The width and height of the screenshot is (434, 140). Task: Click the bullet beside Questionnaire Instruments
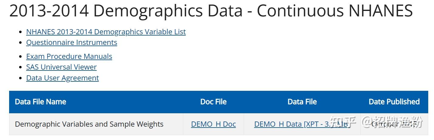pos(21,43)
